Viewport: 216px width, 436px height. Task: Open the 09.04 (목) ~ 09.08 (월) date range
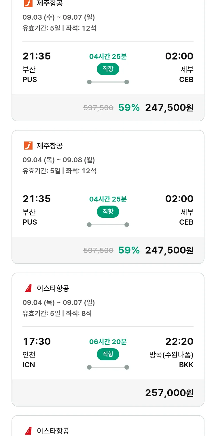(x=58, y=160)
